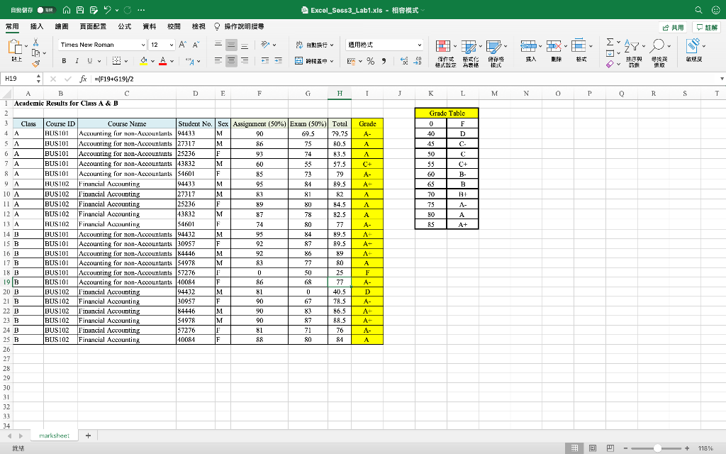The image size is (726, 454).
Task: Select the marksheet sheet tab
Action: [x=54, y=436]
